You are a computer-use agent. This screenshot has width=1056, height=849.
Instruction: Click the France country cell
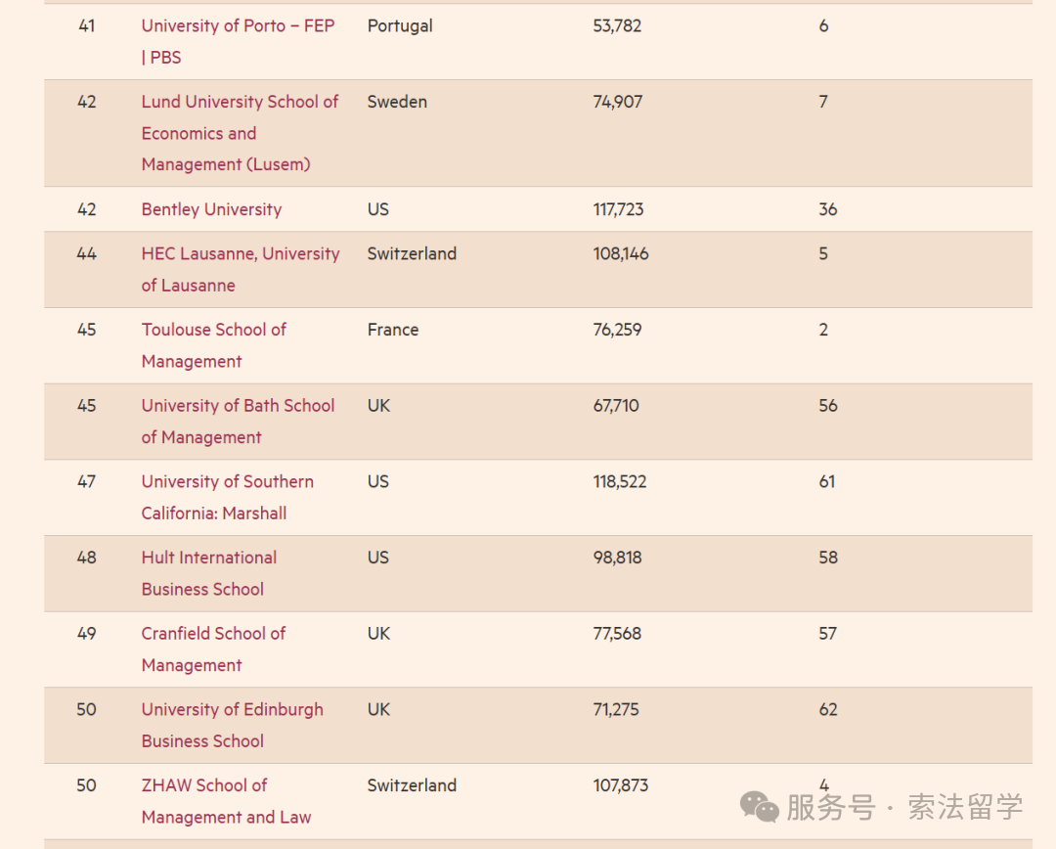[x=393, y=330]
